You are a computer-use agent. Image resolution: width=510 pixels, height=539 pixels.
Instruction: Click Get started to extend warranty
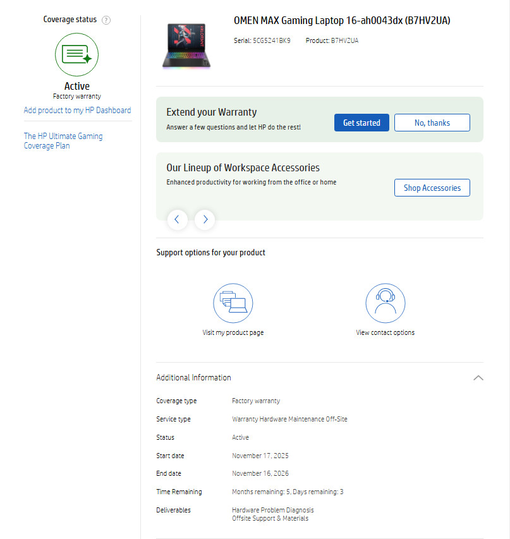point(361,123)
